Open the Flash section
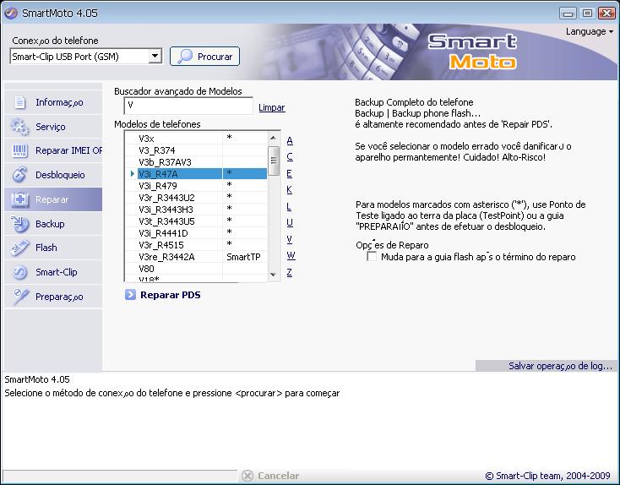This screenshot has height=485, width=620. point(53,248)
